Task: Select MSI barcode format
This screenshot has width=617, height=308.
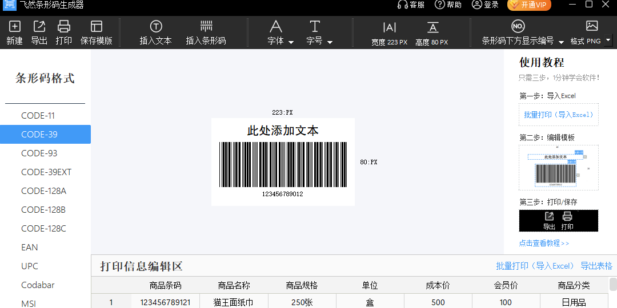Action: click(45, 302)
